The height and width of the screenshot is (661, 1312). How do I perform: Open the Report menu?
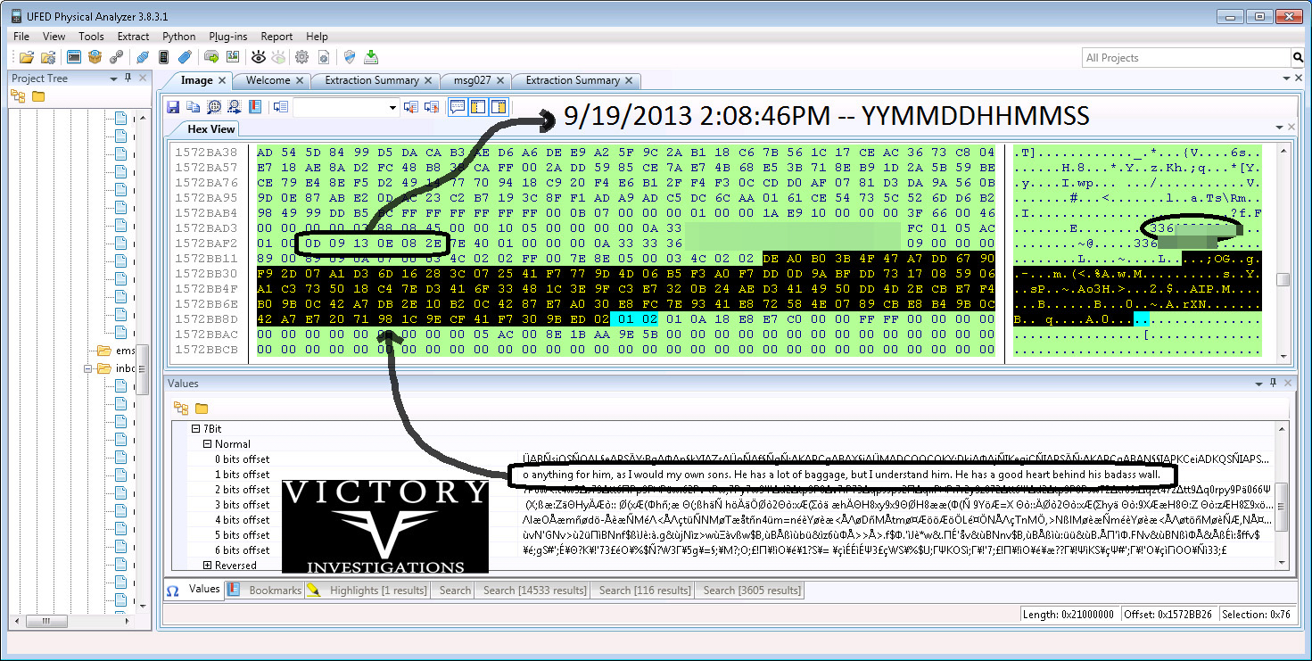click(276, 37)
